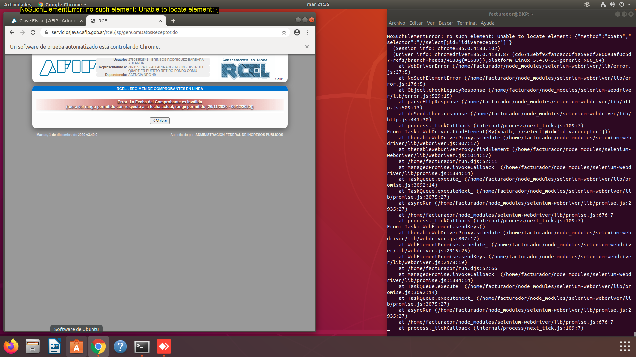Open terminal Ayuda menu
This screenshot has width=636, height=357.
click(x=487, y=23)
